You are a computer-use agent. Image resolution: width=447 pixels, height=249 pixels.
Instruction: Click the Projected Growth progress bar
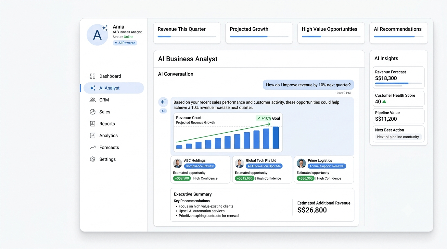[x=259, y=37]
